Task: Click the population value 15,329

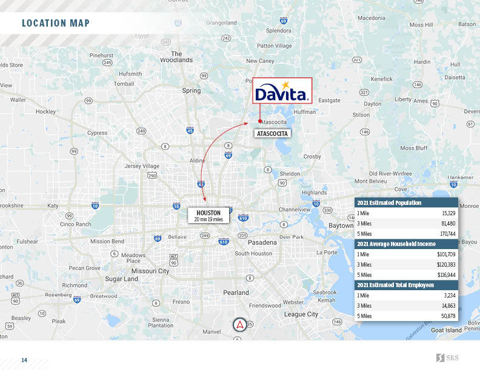Action: [448, 213]
